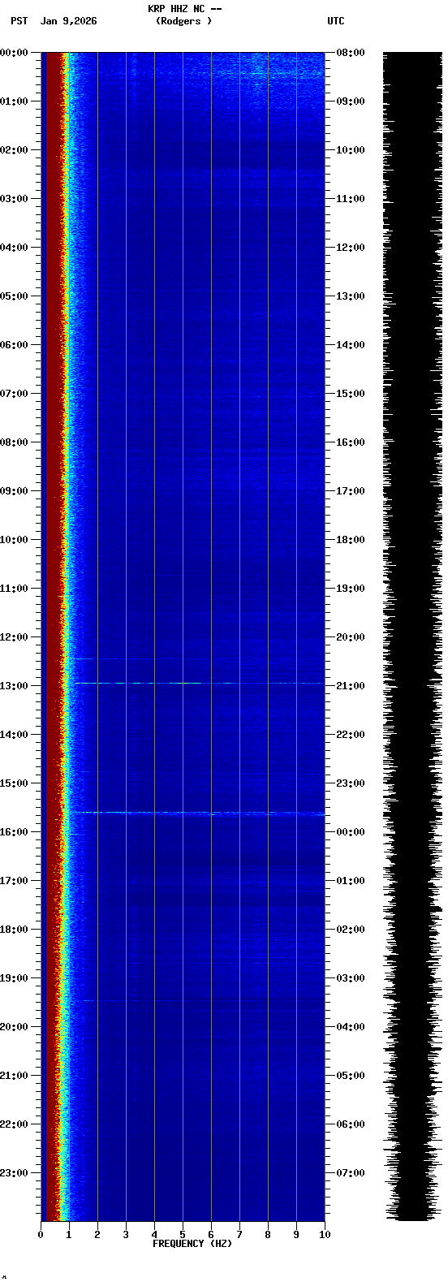Click the 07:00 UTC time label
Screen dimensions: 448x1286
[351, 1173]
